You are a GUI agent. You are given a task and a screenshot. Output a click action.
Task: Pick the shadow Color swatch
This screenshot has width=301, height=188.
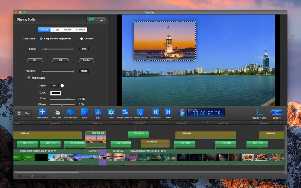pos(56,93)
